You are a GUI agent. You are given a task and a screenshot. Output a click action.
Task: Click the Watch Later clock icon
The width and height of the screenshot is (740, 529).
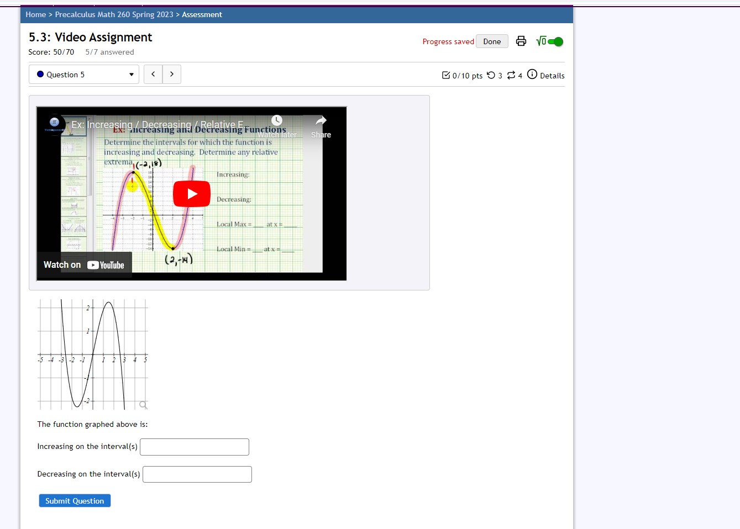276,120
